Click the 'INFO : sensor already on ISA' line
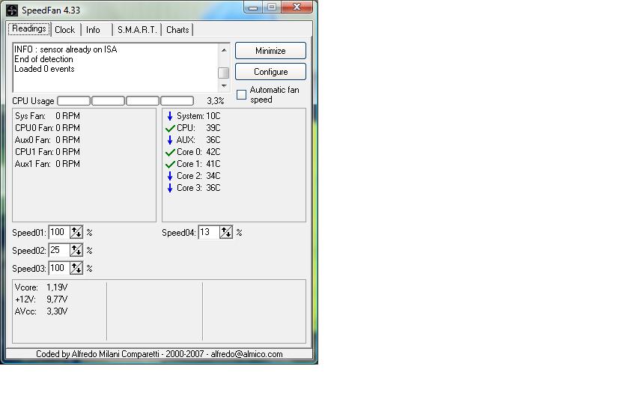Screen dimensions: 629x393 pos(66,49)
